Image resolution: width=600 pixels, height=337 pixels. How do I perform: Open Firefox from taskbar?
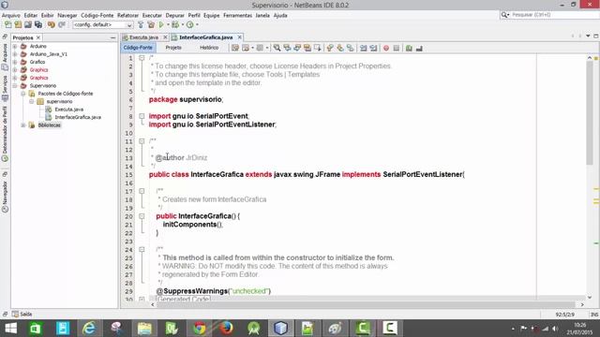coord(226,329)
